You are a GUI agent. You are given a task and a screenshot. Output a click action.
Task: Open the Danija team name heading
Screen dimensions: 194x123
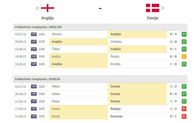point(153,18)
